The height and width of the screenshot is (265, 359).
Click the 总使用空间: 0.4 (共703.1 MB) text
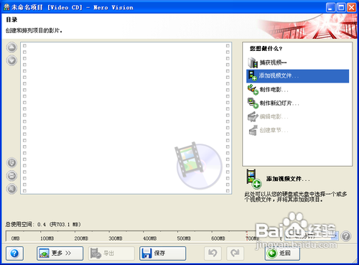43,225
